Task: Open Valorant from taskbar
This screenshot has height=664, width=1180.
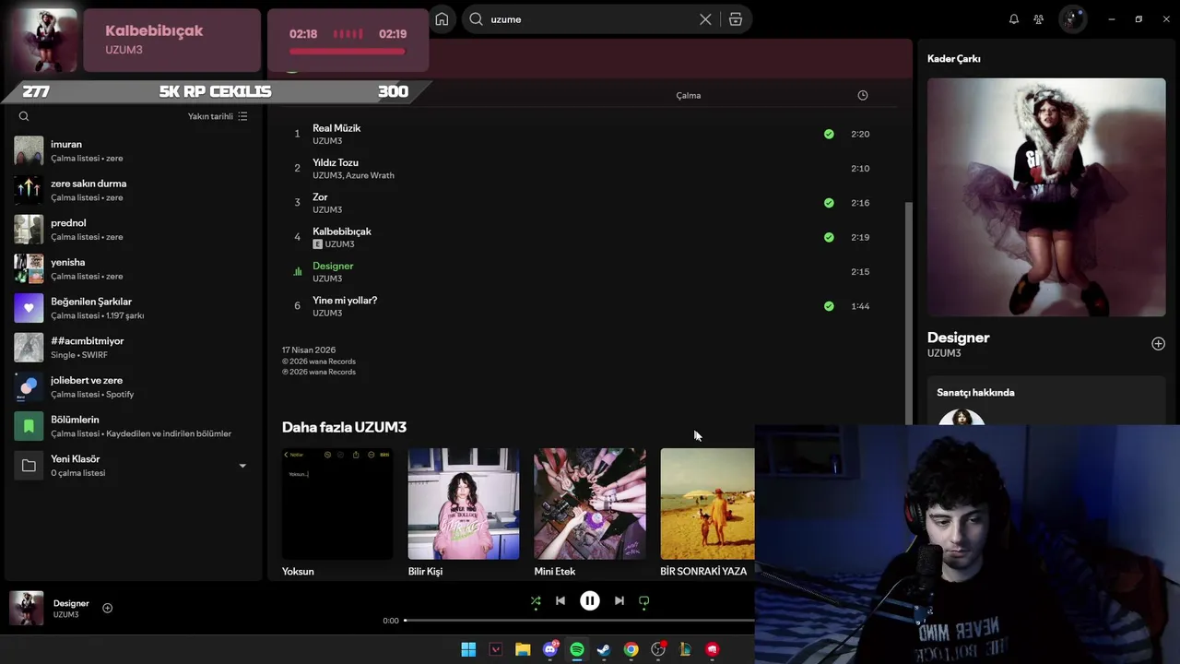Action: click(x=495, y=649)
